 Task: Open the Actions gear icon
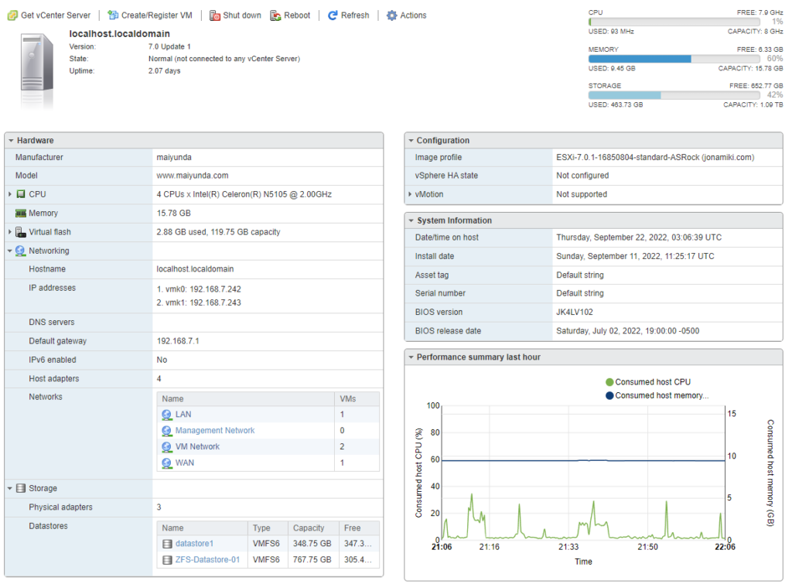391,15
